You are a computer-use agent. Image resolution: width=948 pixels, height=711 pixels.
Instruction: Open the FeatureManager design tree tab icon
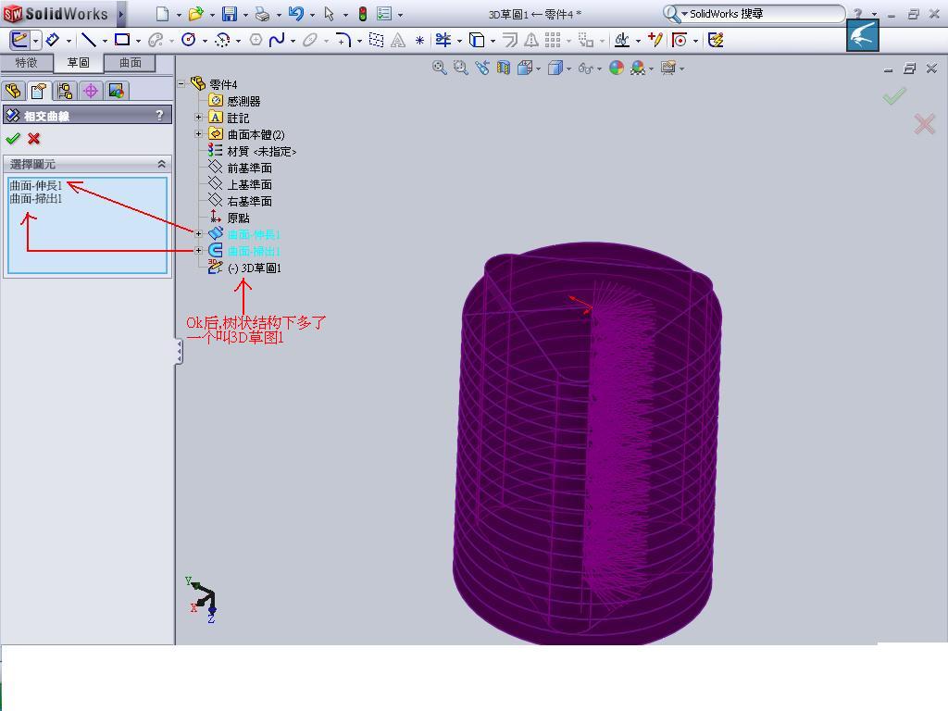pyautogui.click(x=13, y=91)
